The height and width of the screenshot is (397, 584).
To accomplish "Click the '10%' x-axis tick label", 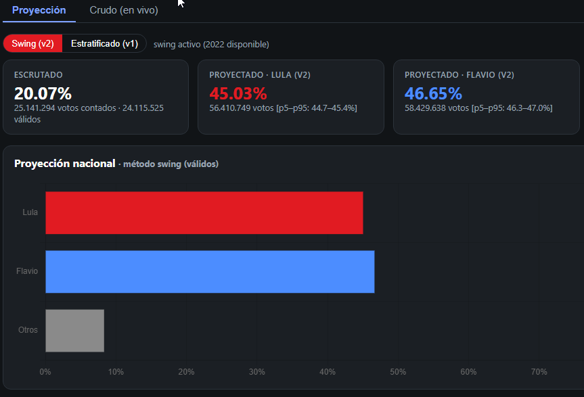I will point(116,372).
